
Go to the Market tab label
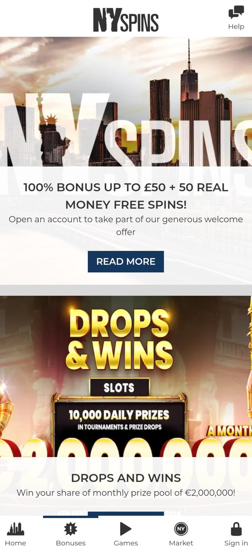click(181, 543)
